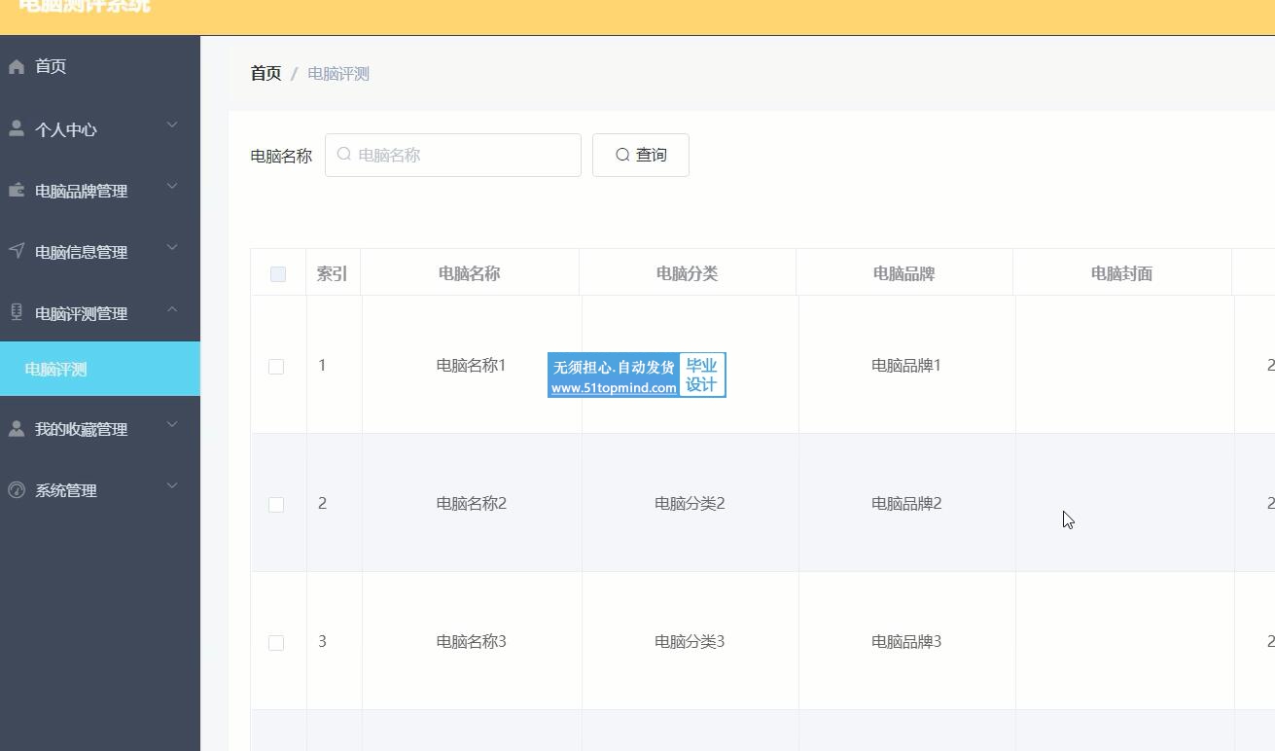Click index number 1 in 索引 column
The width and height of the screenshot is (1275, 751).
[x=323, y=366]
